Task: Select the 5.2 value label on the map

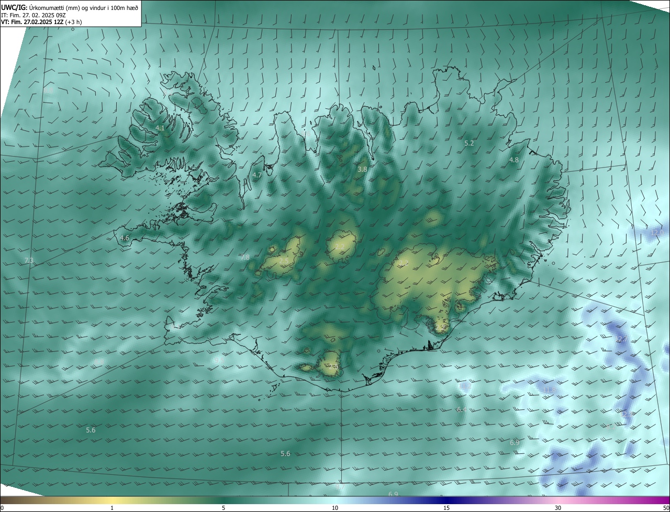Action: [469, 143]
